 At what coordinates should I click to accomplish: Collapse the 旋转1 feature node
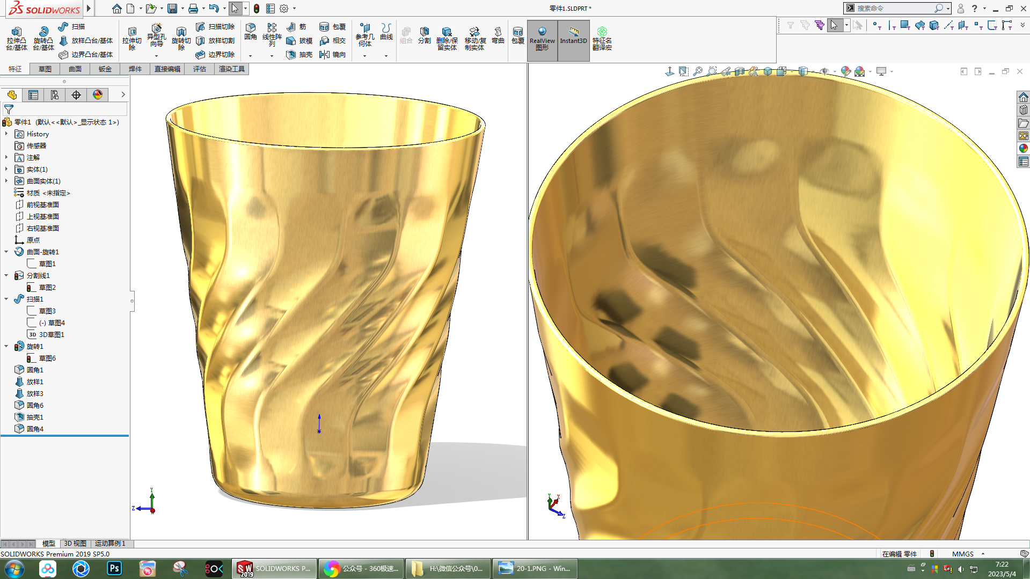pos(6,346)
